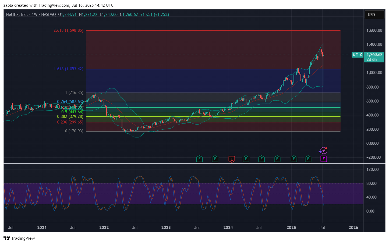
Task: Click the NASDAQ exchange label
Action: pyautogui.click(x=49, y=15)
